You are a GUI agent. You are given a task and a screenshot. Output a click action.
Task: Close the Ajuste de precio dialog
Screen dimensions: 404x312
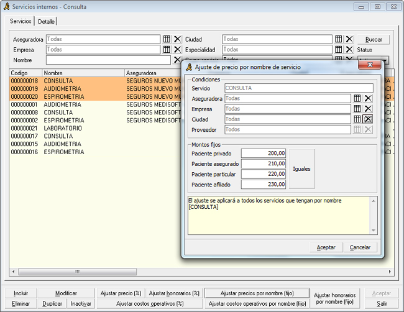[370, 65]
